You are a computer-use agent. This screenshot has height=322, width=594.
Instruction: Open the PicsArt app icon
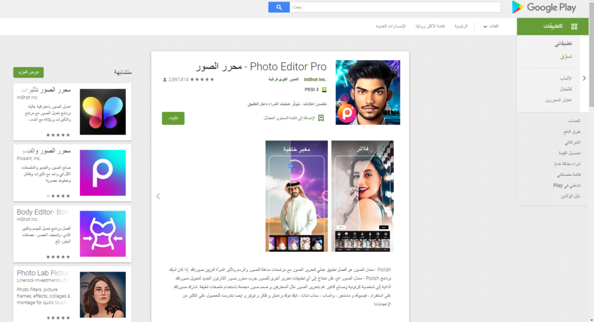point(103,173)
